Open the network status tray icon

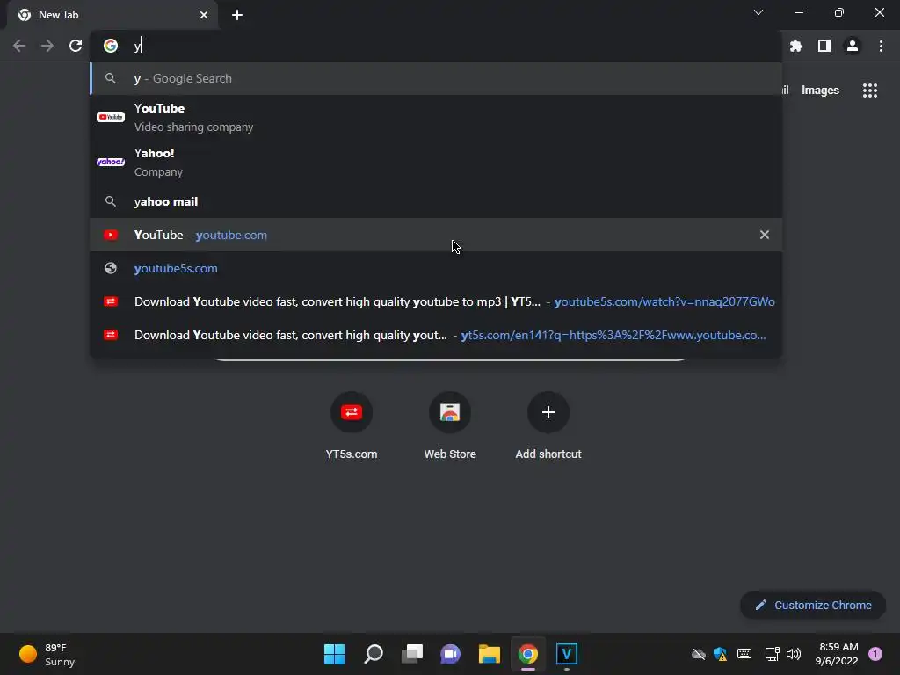pos(772,654)
